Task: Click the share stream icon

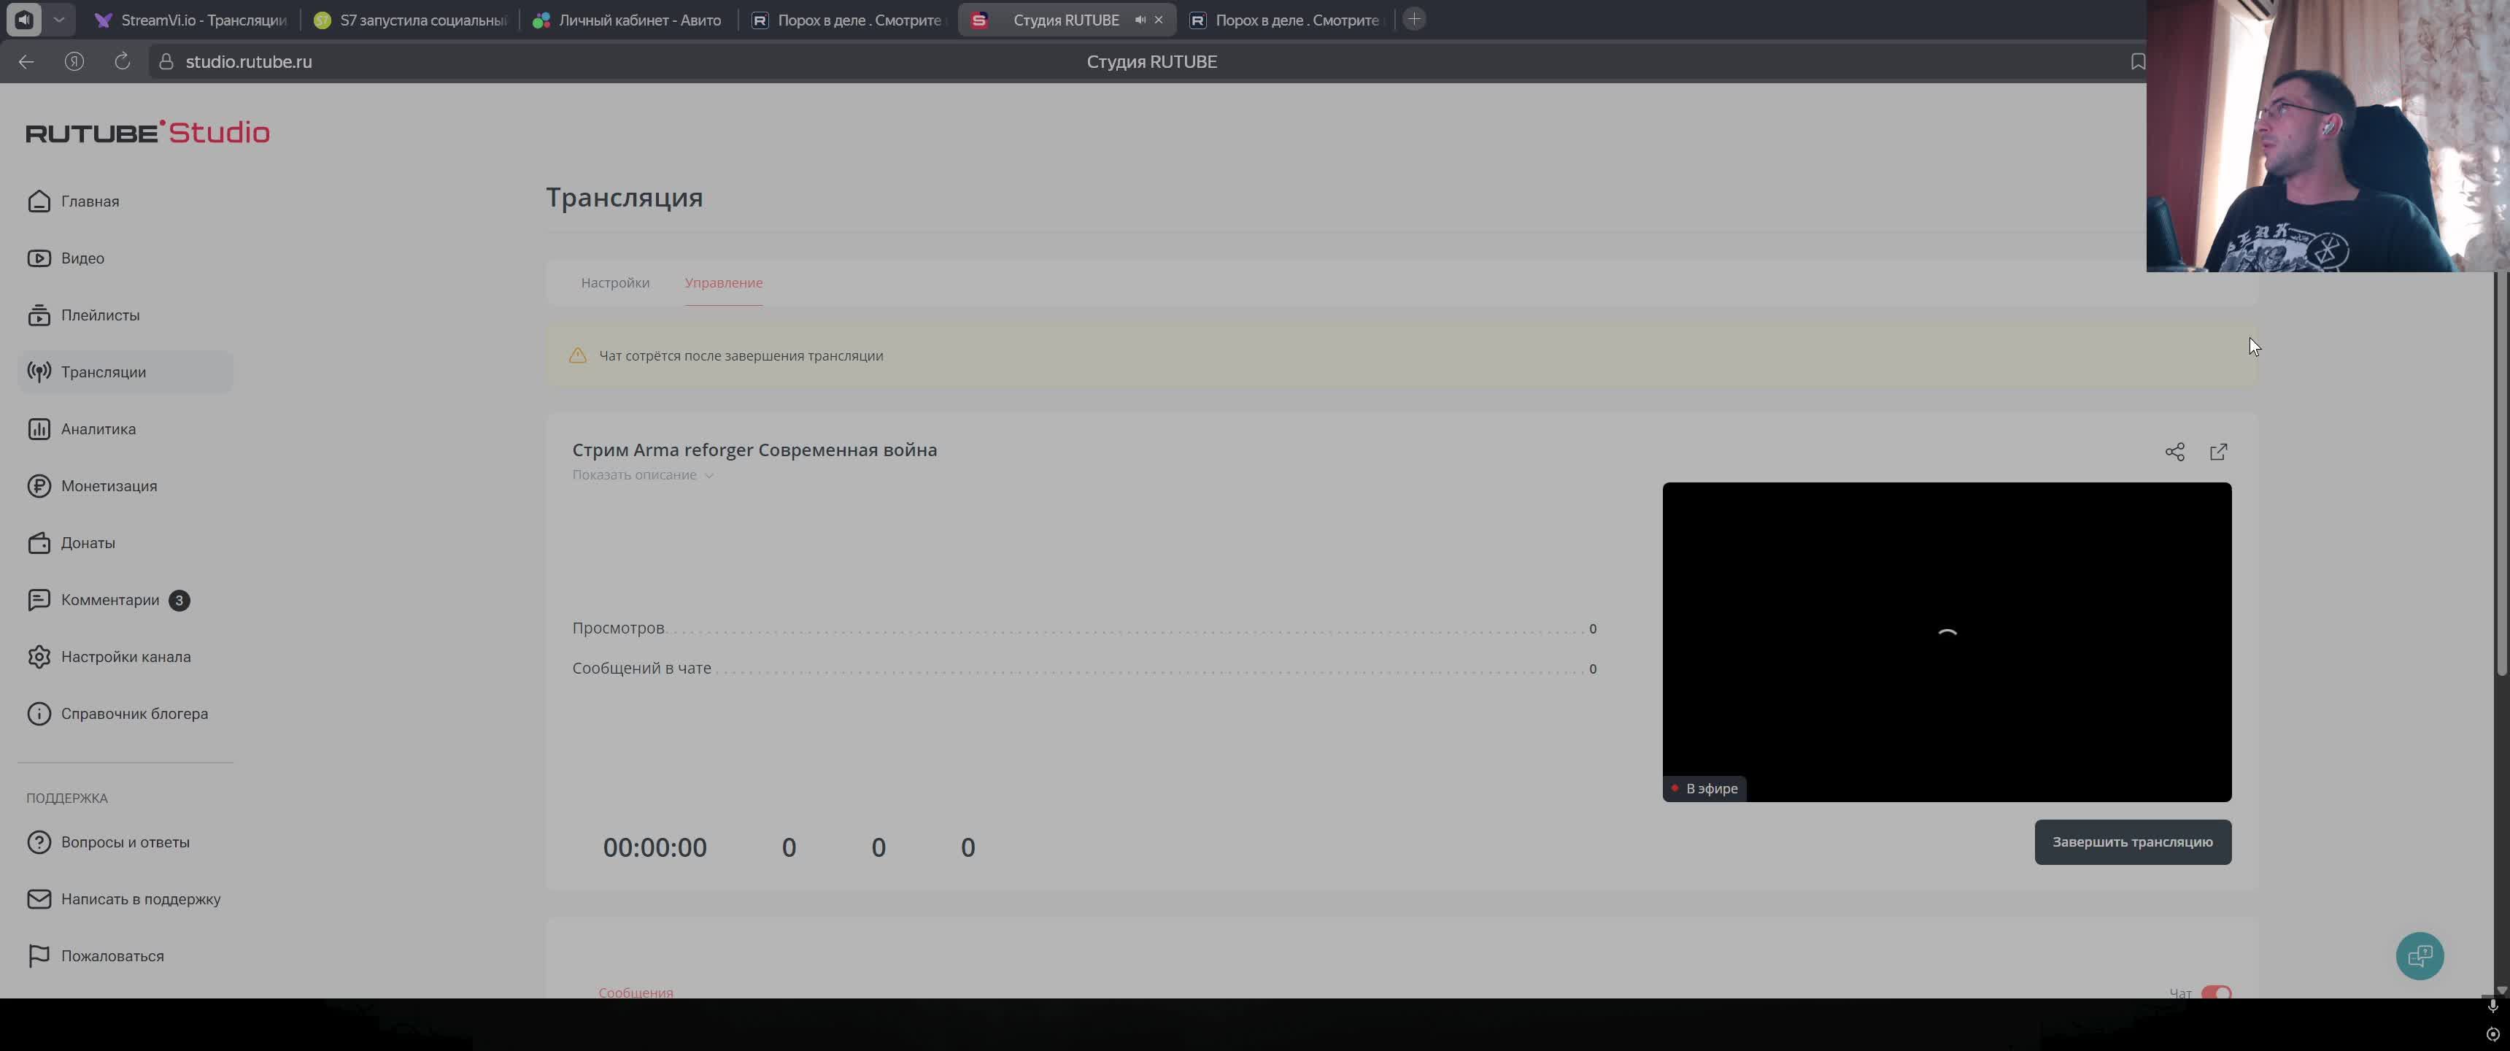Action: tap(2175, 451)
